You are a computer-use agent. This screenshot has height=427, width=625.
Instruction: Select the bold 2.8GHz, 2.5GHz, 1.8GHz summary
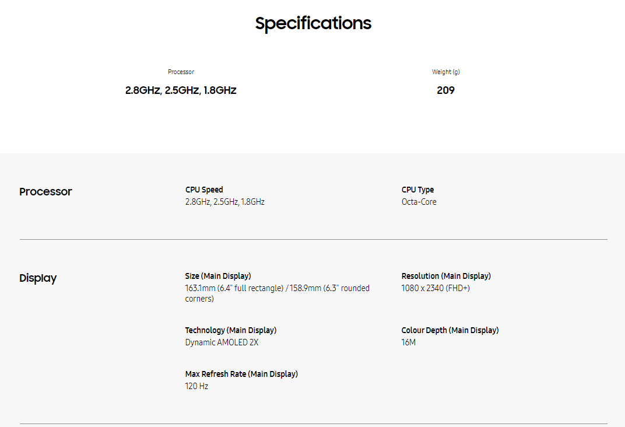pos(181,90)
